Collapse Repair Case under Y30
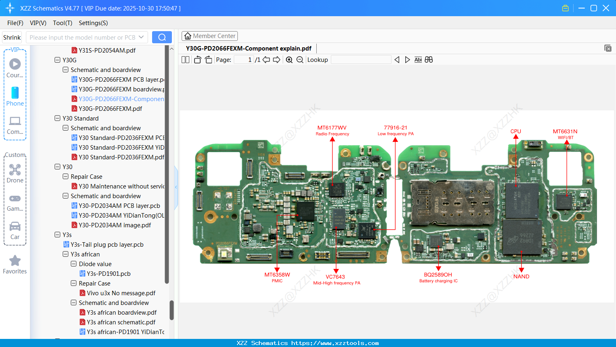616x347 pixels. (66, 176)
